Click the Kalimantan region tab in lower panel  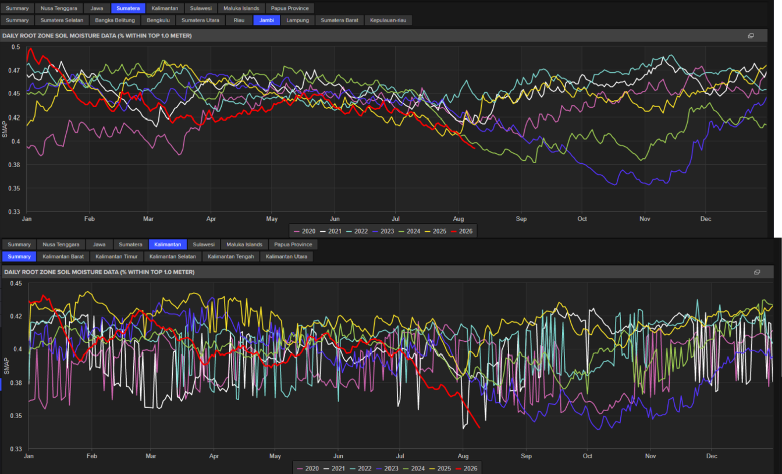tap(168, 245)
